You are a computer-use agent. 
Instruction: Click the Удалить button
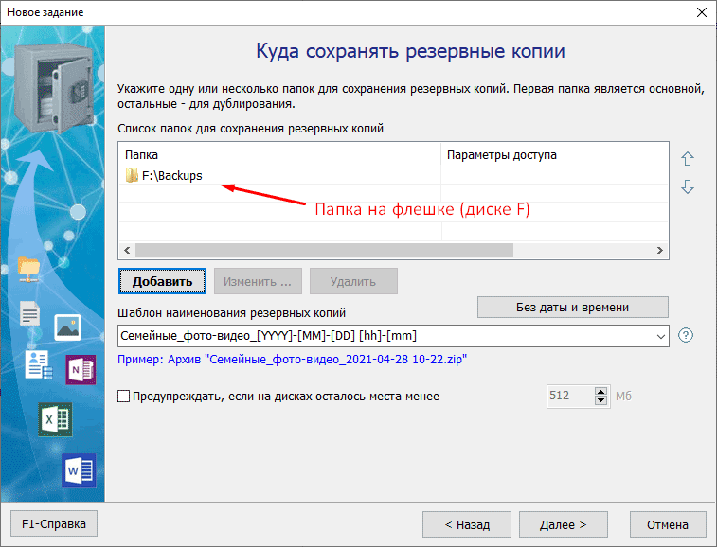pyautogui.click(x=353, y=281)
